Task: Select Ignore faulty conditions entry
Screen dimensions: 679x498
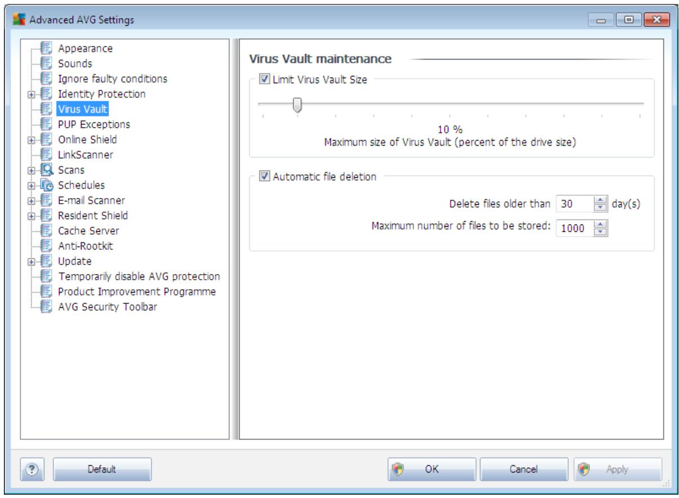Action: click(113, 79)
